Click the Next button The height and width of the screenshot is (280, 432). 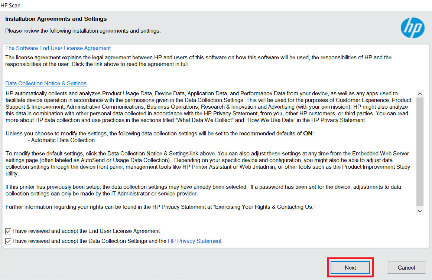(x=350, y=268)
